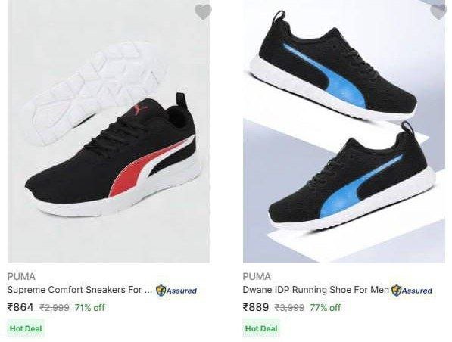Click the 77% off discount text
452x342 pixels.
click(x=326, y=308)
